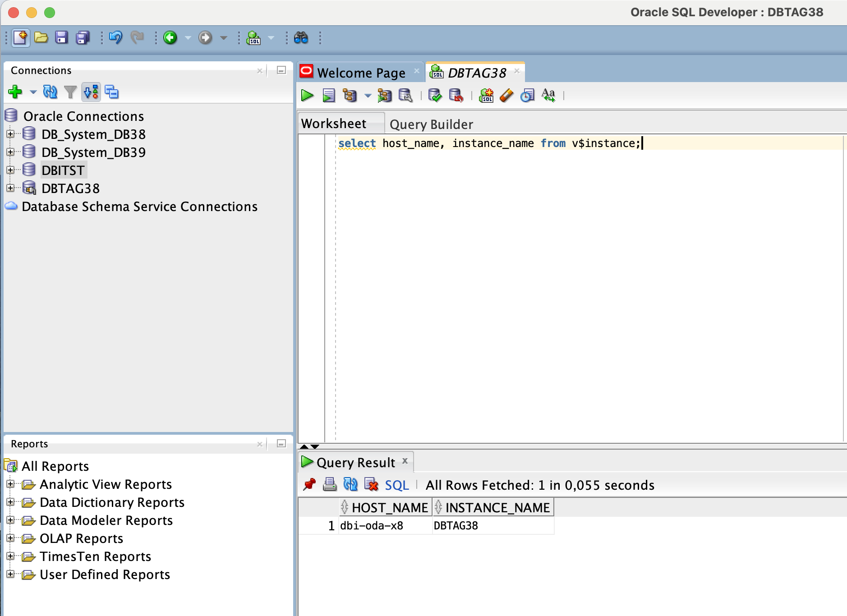Screen dimensions: 847x616
Task: Sort by the HOST_NAME column header
Action: (386, 507)
